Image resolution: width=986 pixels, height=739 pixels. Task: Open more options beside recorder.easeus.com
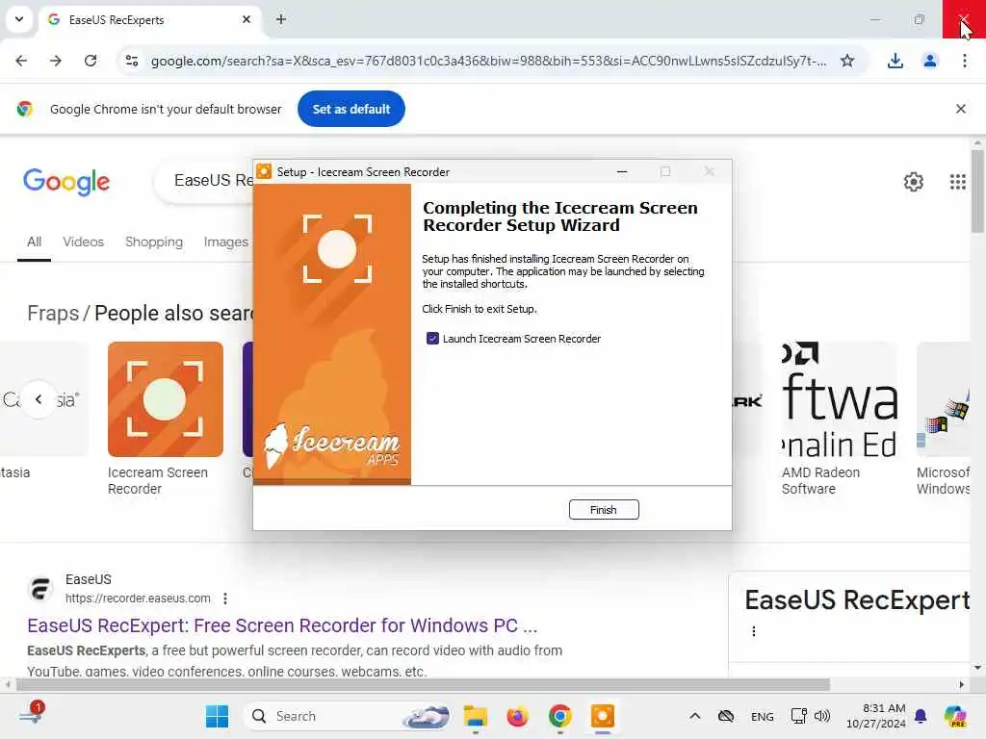pyautogui.click(x=225, y=599)
